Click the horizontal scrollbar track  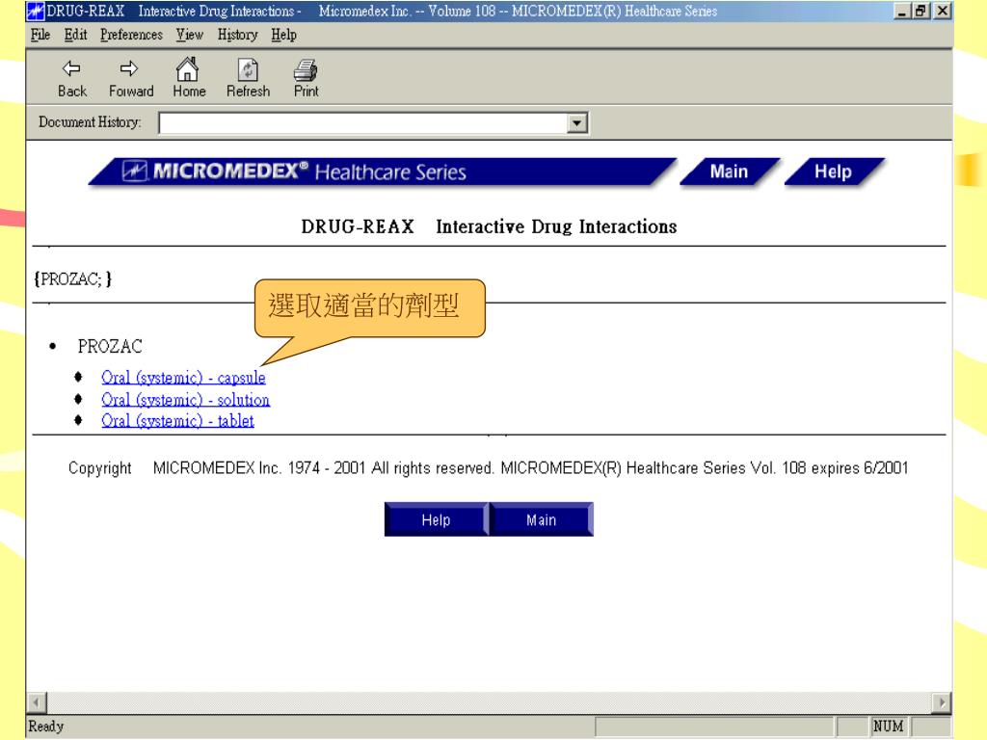coord(489,702)
